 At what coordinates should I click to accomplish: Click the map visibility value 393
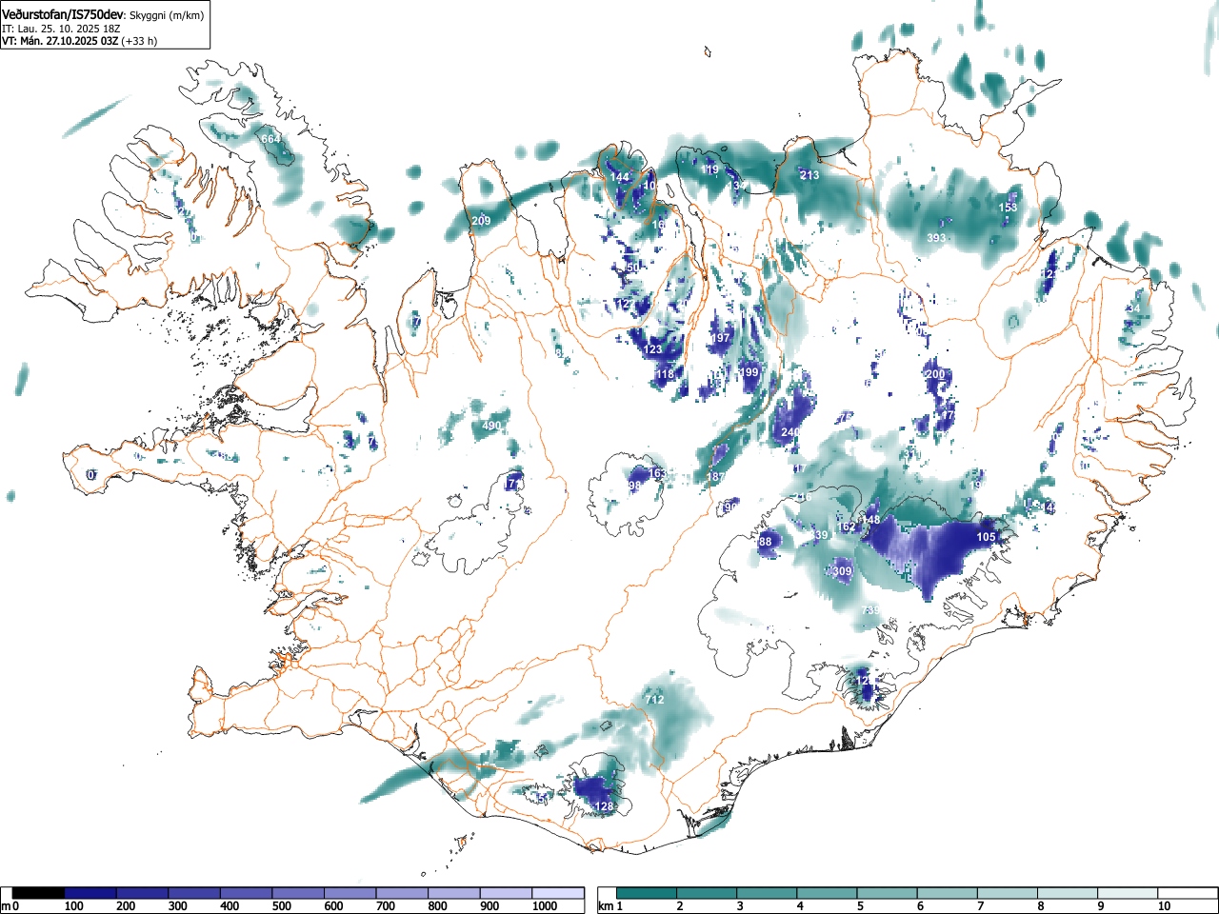[936, 237]
